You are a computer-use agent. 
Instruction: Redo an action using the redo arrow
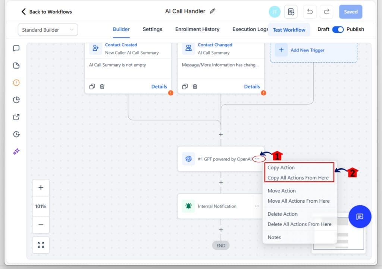[326, 12]
